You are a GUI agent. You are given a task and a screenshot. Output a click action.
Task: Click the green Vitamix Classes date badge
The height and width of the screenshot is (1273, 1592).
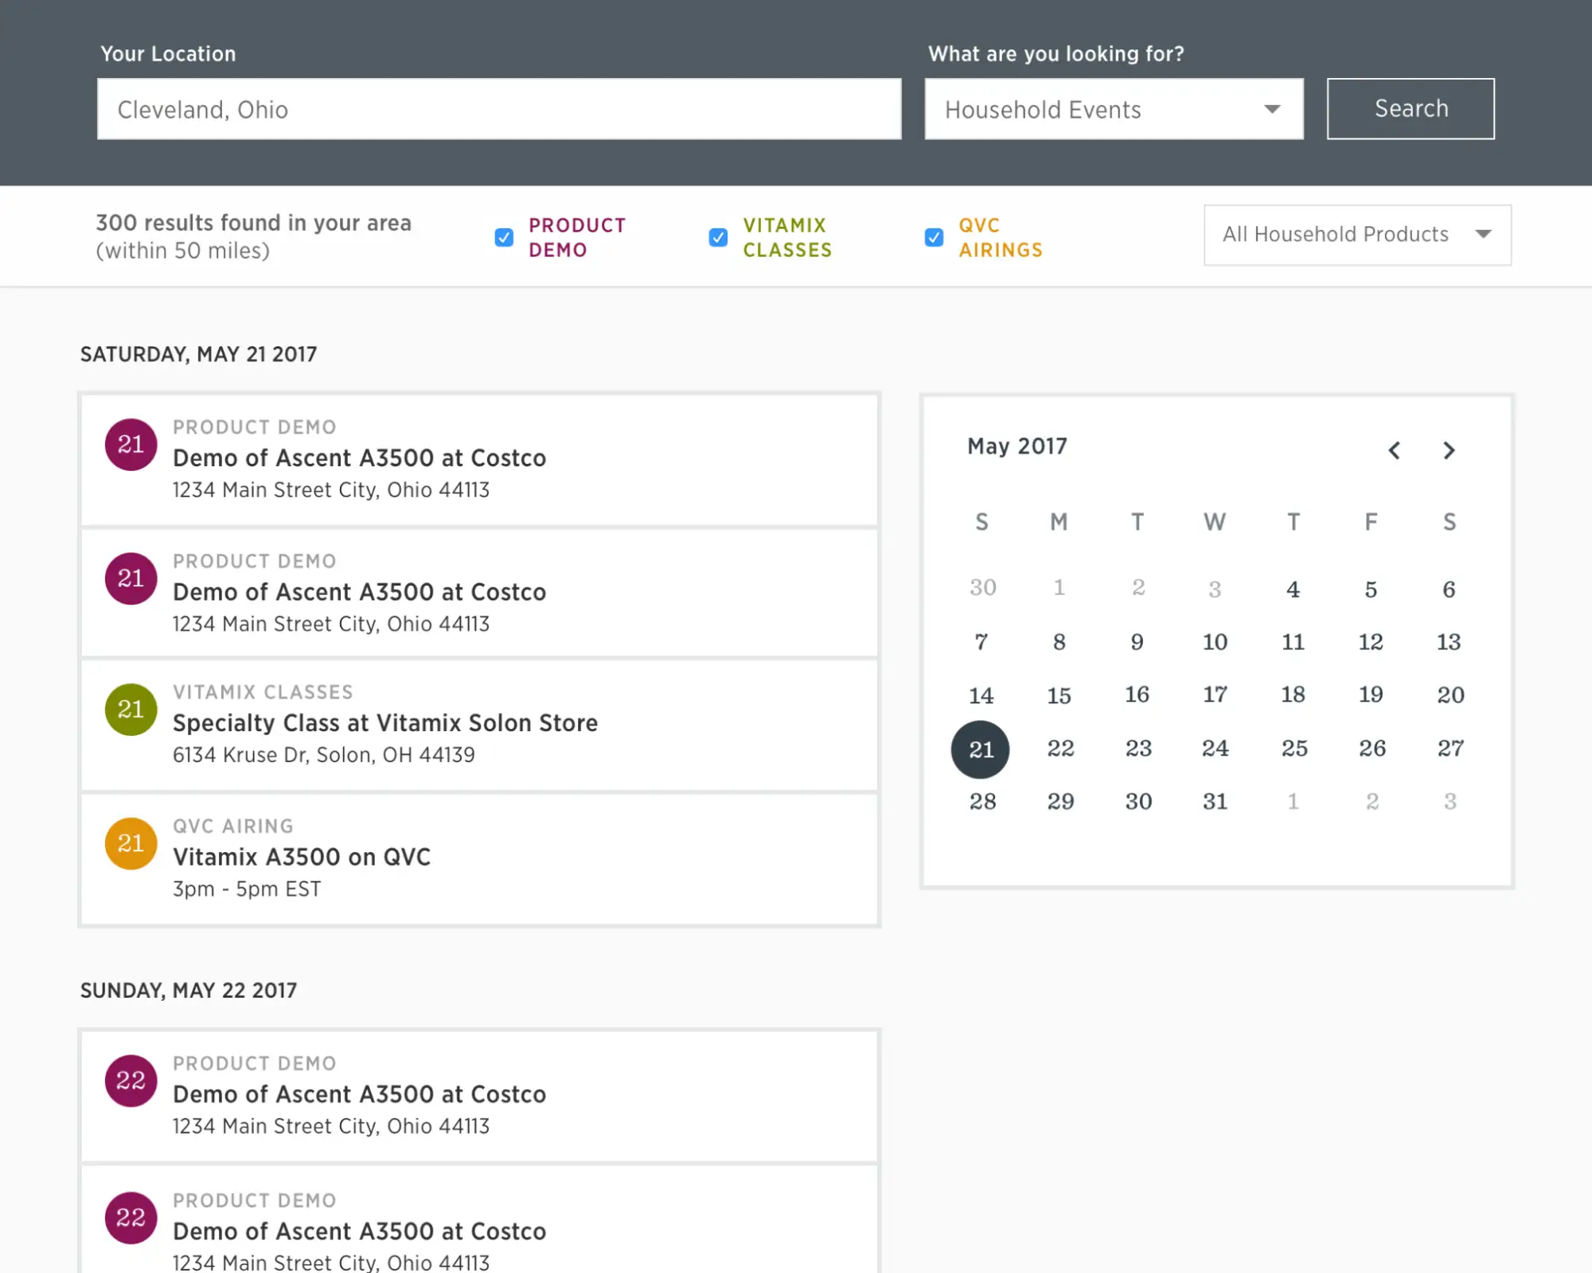coord(131,709)
